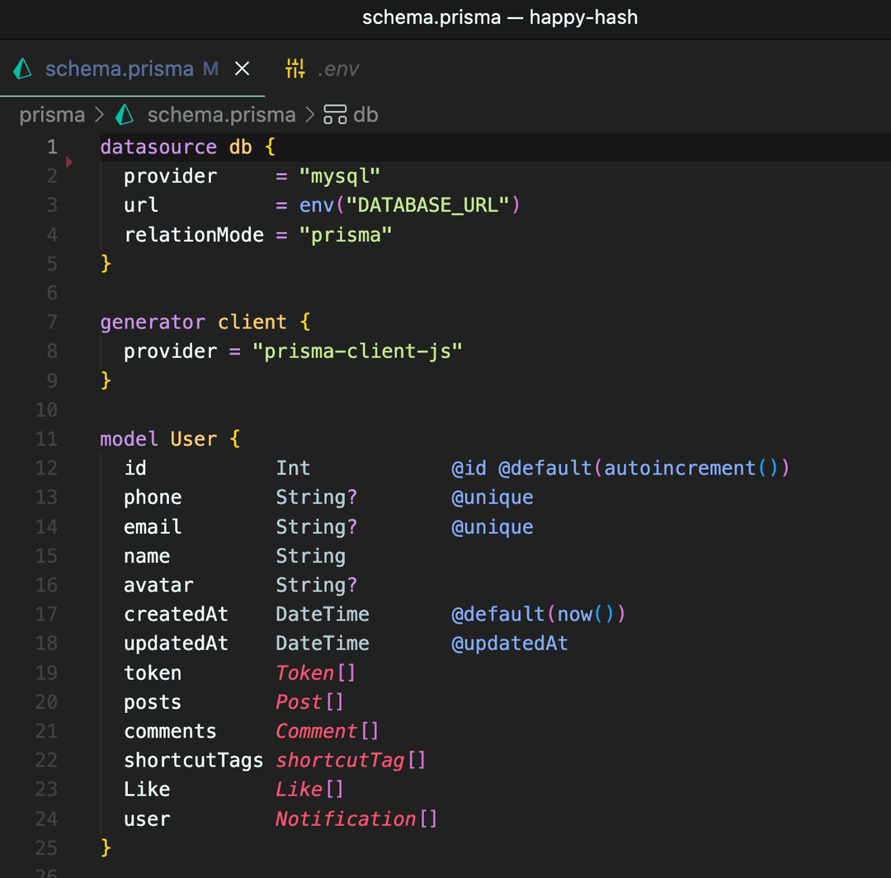Screen dimensions: 891x878
Task: Click the User model name
Action: point(193,439)
